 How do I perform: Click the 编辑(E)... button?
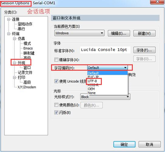(x=119, y=33)
